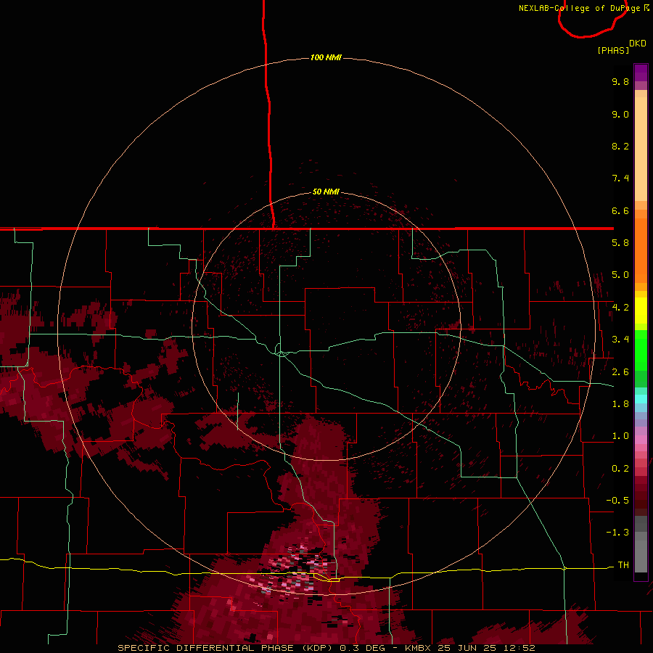Click the cyan segment of color bar

(x=641, y=398)
